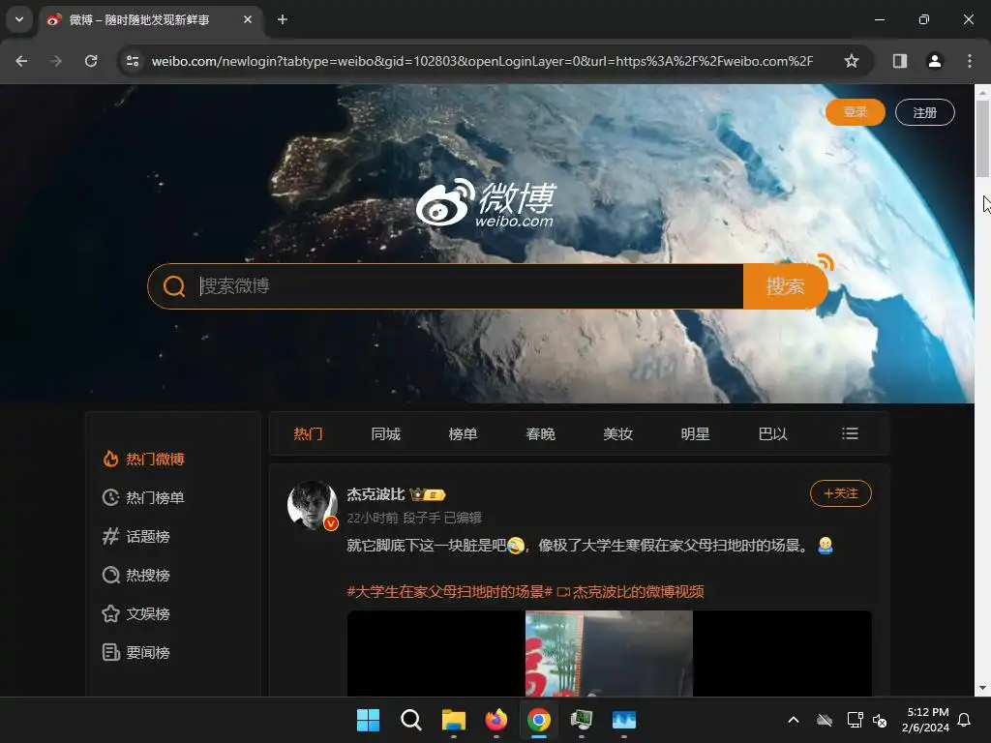Click the scrollbar down arrow

982,688
